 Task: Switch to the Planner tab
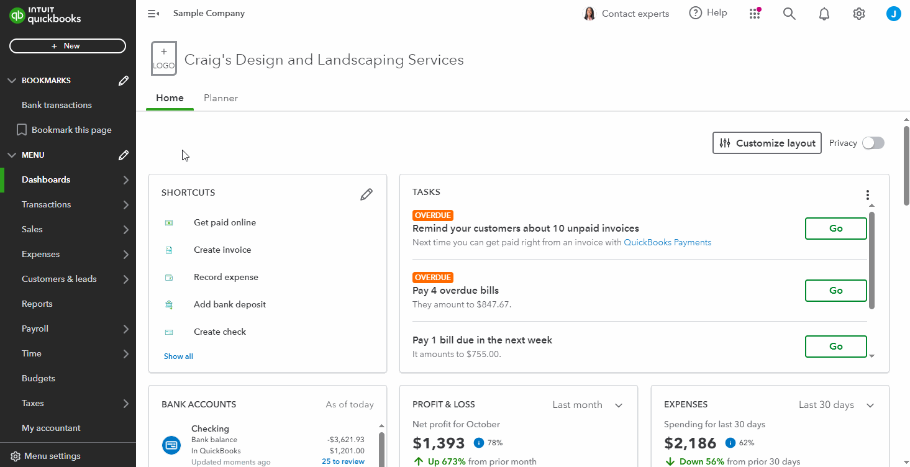point(221,98)
